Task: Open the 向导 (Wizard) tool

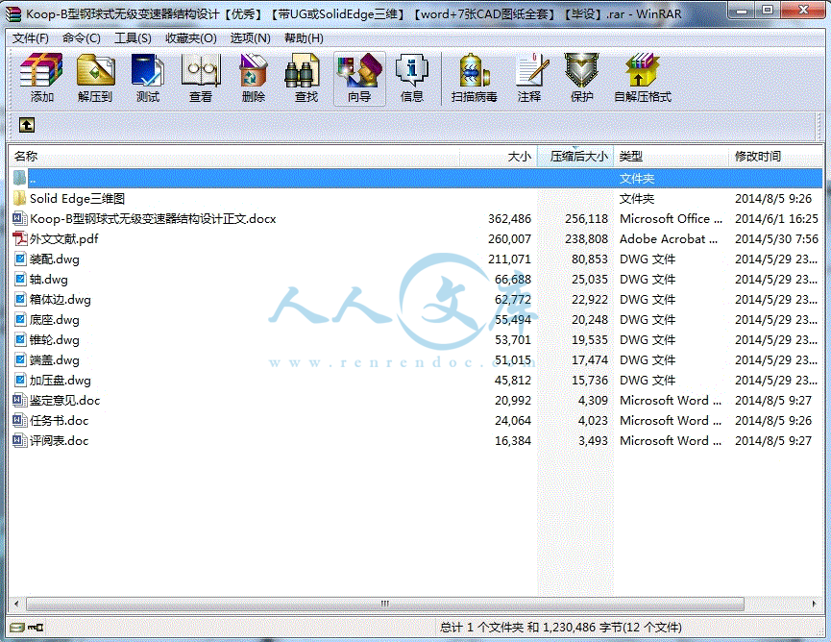Action: click(x=359, y=79)
